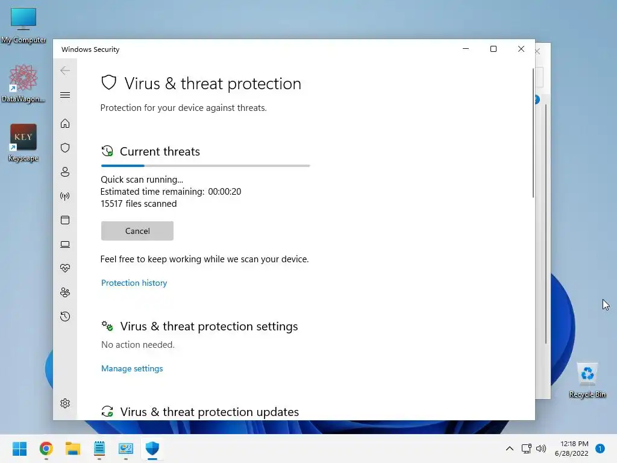Image resolution: width=617 pixels, height=463 pixels.
Task: Open the notepad app on taskbar
Action: click(99, 449)
